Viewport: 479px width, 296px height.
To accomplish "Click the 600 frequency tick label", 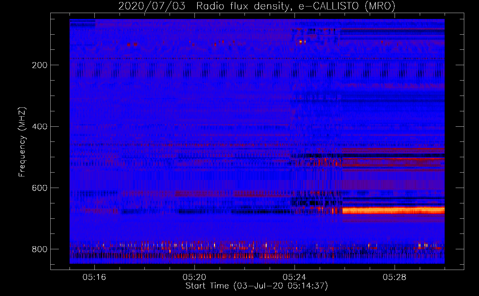I will (x=40, y=188).
